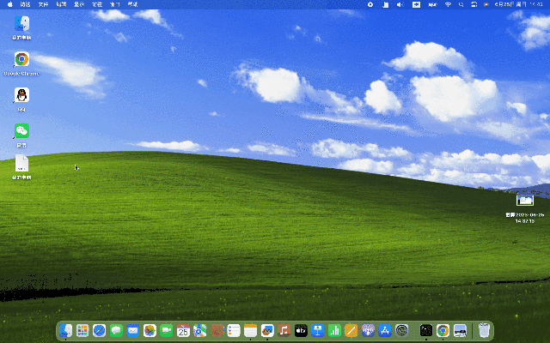This screenshot has height=343, width=550.
Task: Open the Trash in the Dock
Action: 484,330
